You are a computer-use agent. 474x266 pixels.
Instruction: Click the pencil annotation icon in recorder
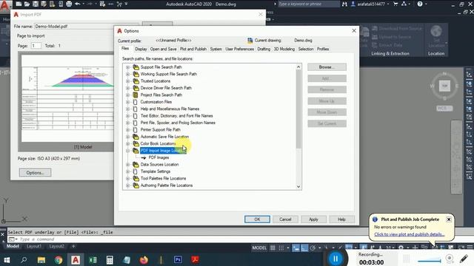point(464,259)
